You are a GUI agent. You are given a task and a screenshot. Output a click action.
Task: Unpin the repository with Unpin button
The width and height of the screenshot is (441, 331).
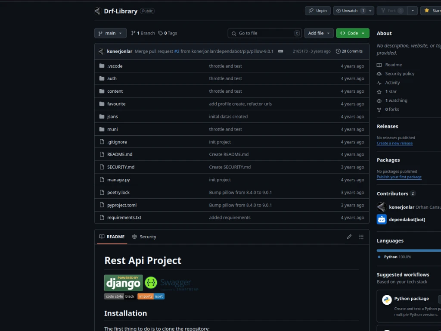(x=318, y=11)
